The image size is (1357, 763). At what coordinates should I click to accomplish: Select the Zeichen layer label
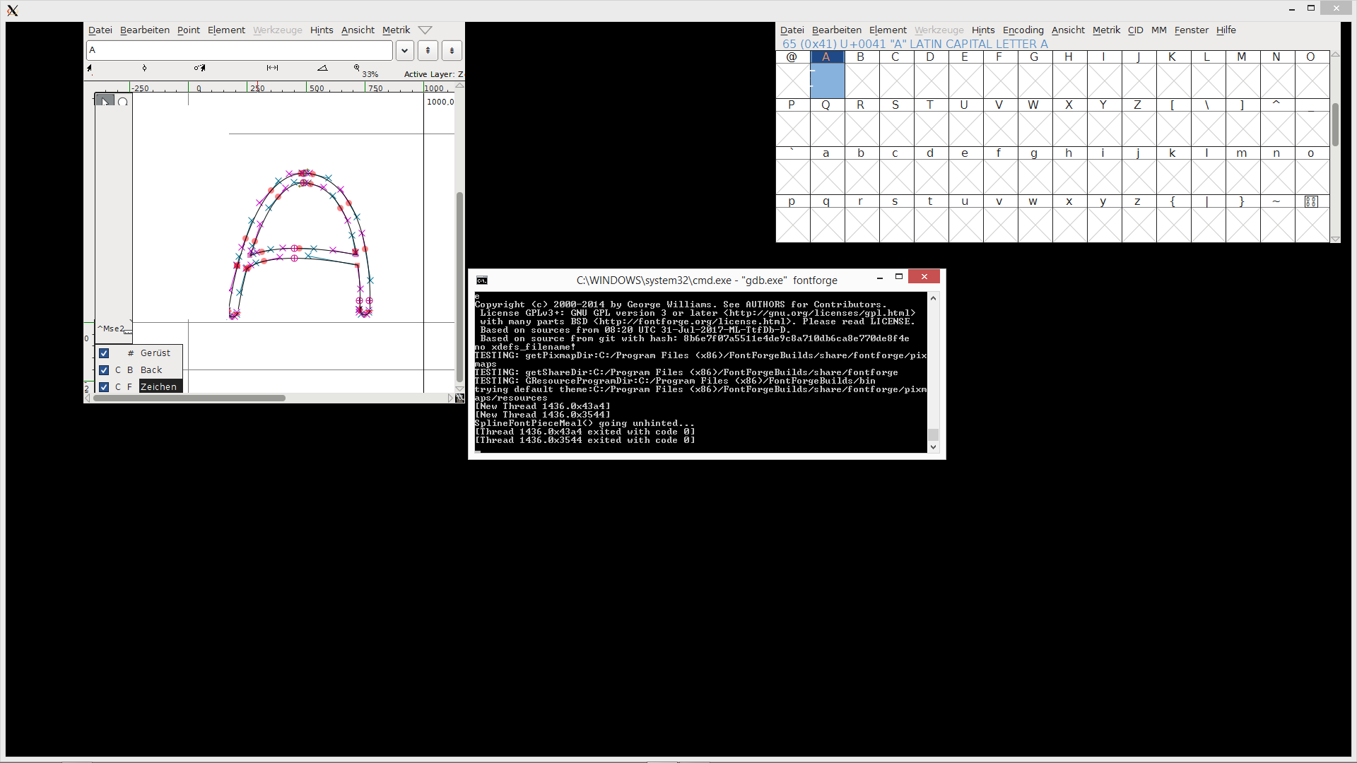click(160, 386)
